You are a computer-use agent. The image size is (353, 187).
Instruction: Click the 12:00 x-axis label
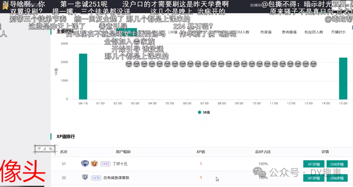tap(291, 103)
